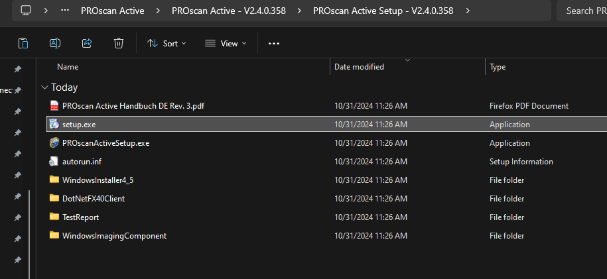Click date modified of WindowsImagingComponent row
Viewport: 607px width, 279px height.
[370, 236]
